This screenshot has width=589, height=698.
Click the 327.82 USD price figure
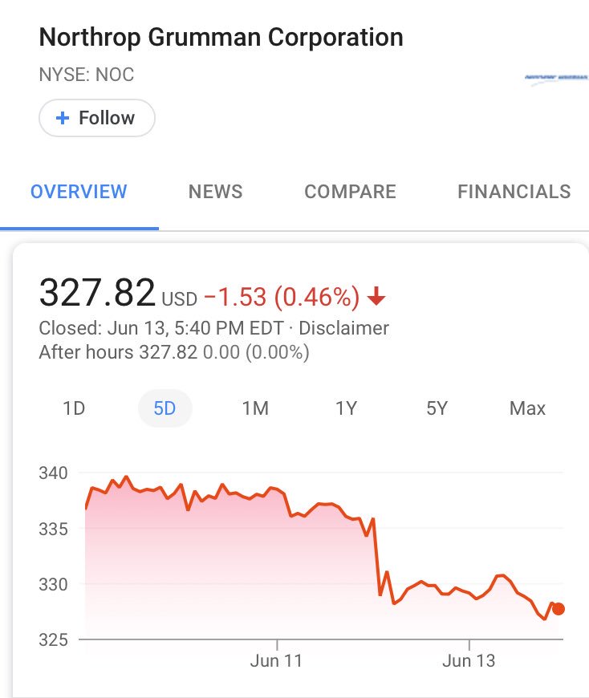tap(97, 293)
